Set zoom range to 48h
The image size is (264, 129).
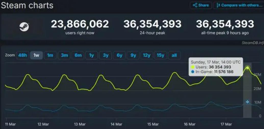coord(22,55)
